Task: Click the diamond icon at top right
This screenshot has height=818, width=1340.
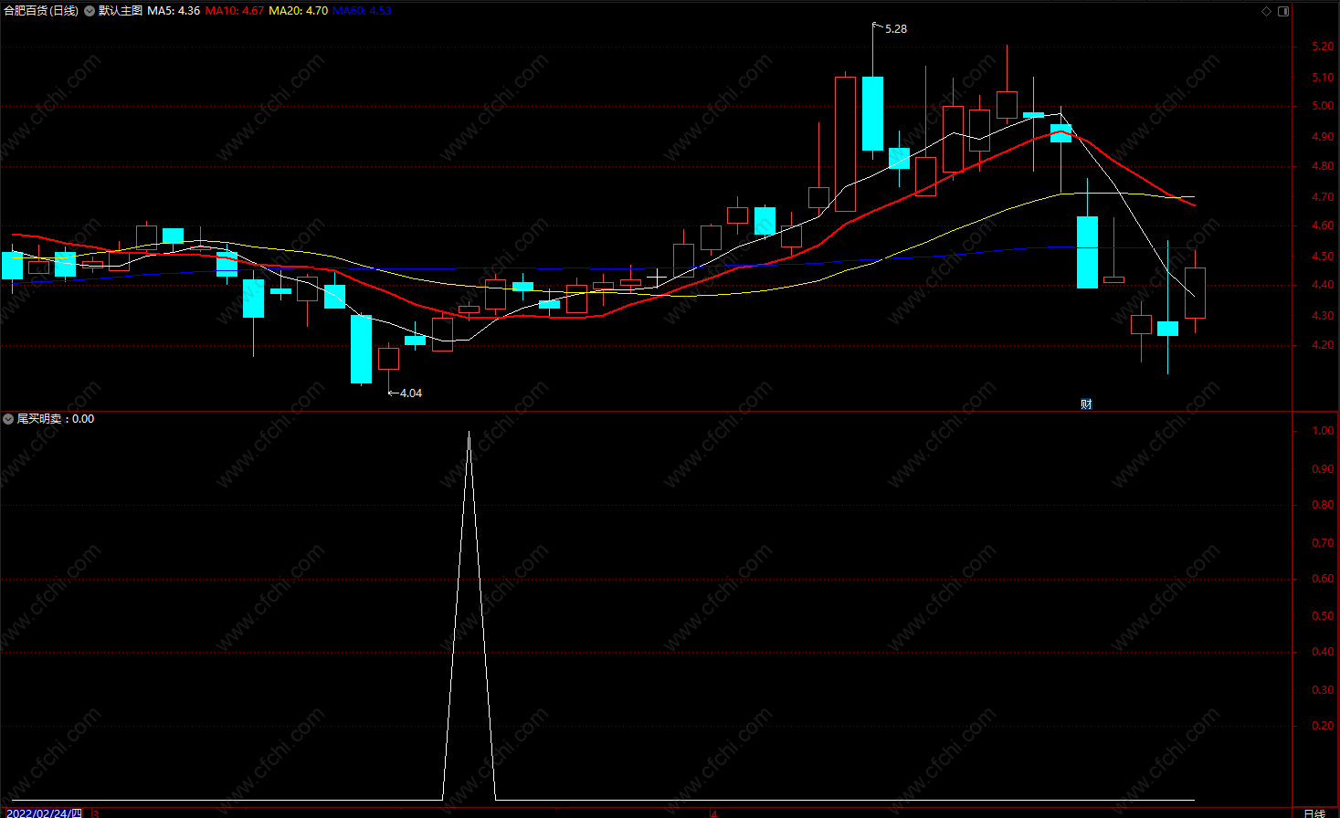Action: pos(1266,11)
